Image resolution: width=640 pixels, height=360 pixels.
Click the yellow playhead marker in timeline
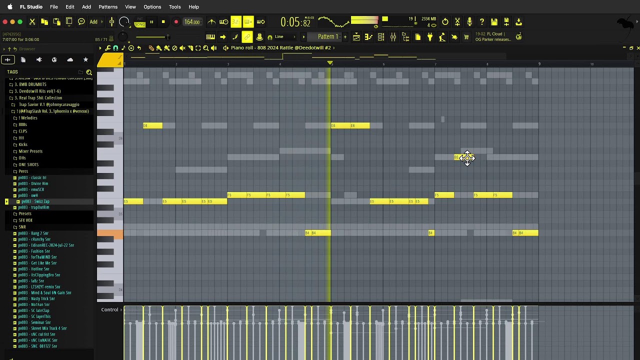330,63
